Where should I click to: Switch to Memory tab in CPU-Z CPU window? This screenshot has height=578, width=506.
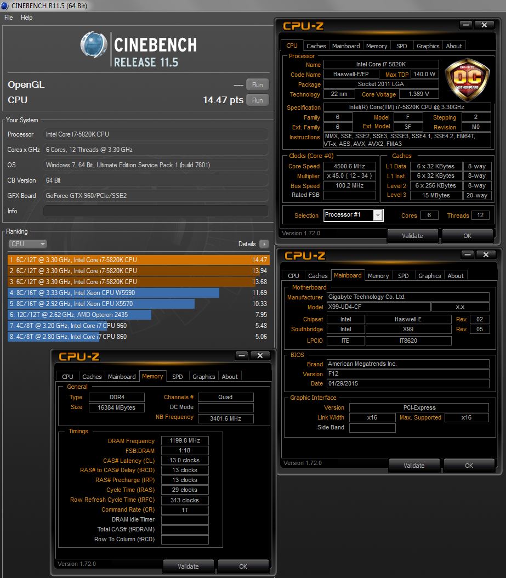pos(377,46)
